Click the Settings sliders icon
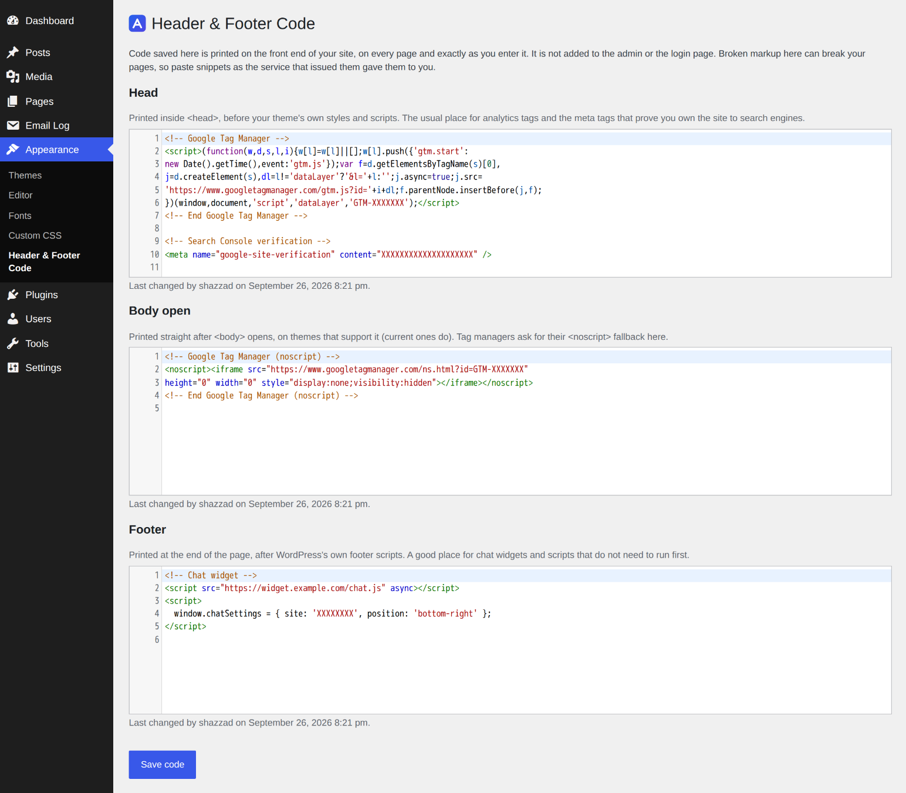This screenshot has width=906, height=793. (13, 367)
